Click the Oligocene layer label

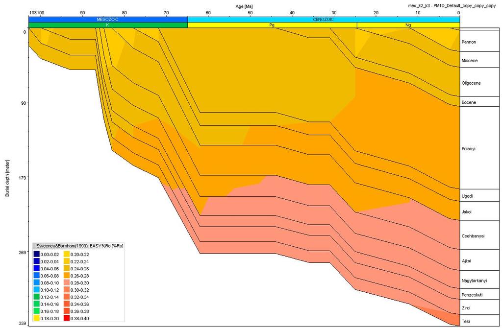click(x=471, y=83)
